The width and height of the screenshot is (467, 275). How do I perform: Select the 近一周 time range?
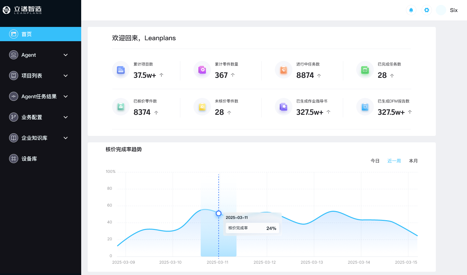[x=394, y=161]
